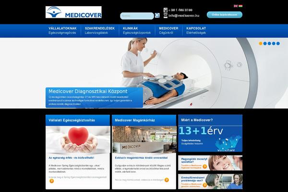Click Miért a Medicover? header
The image size is (288, 192).
[x=210, y=120]
